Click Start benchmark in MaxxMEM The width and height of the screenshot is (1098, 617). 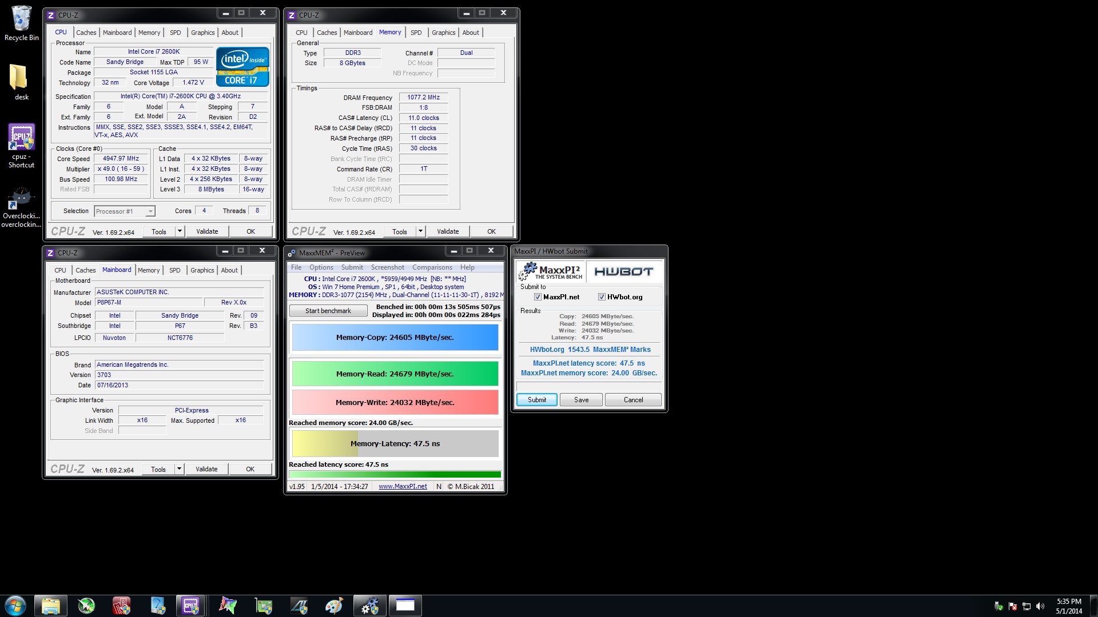328,311
